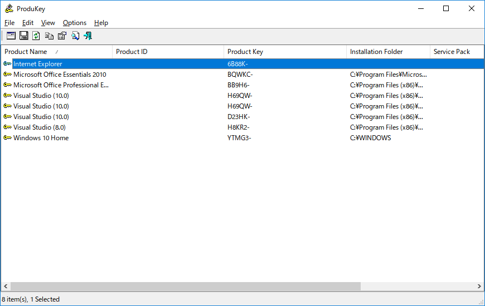Click the ProduKey title bar app icon
Viewport: 485px width, 306px height.
9,9
